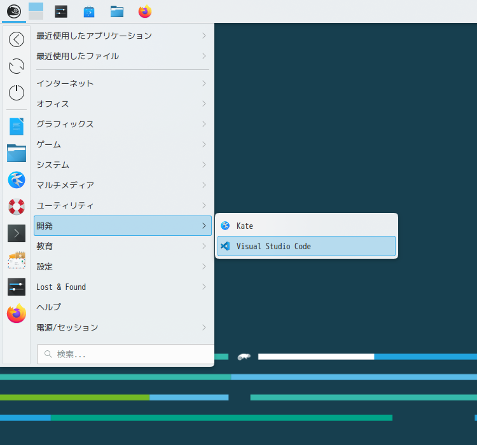Image resolution: width=477 pixels, height=445 pixels.
Task: Launch Visual Studio Code from submenu
Action: 307,246
